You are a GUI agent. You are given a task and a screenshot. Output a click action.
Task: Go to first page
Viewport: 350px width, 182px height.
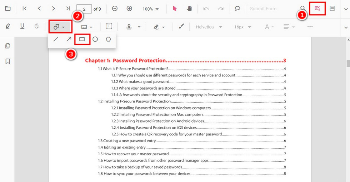click(x=25, y=9)
